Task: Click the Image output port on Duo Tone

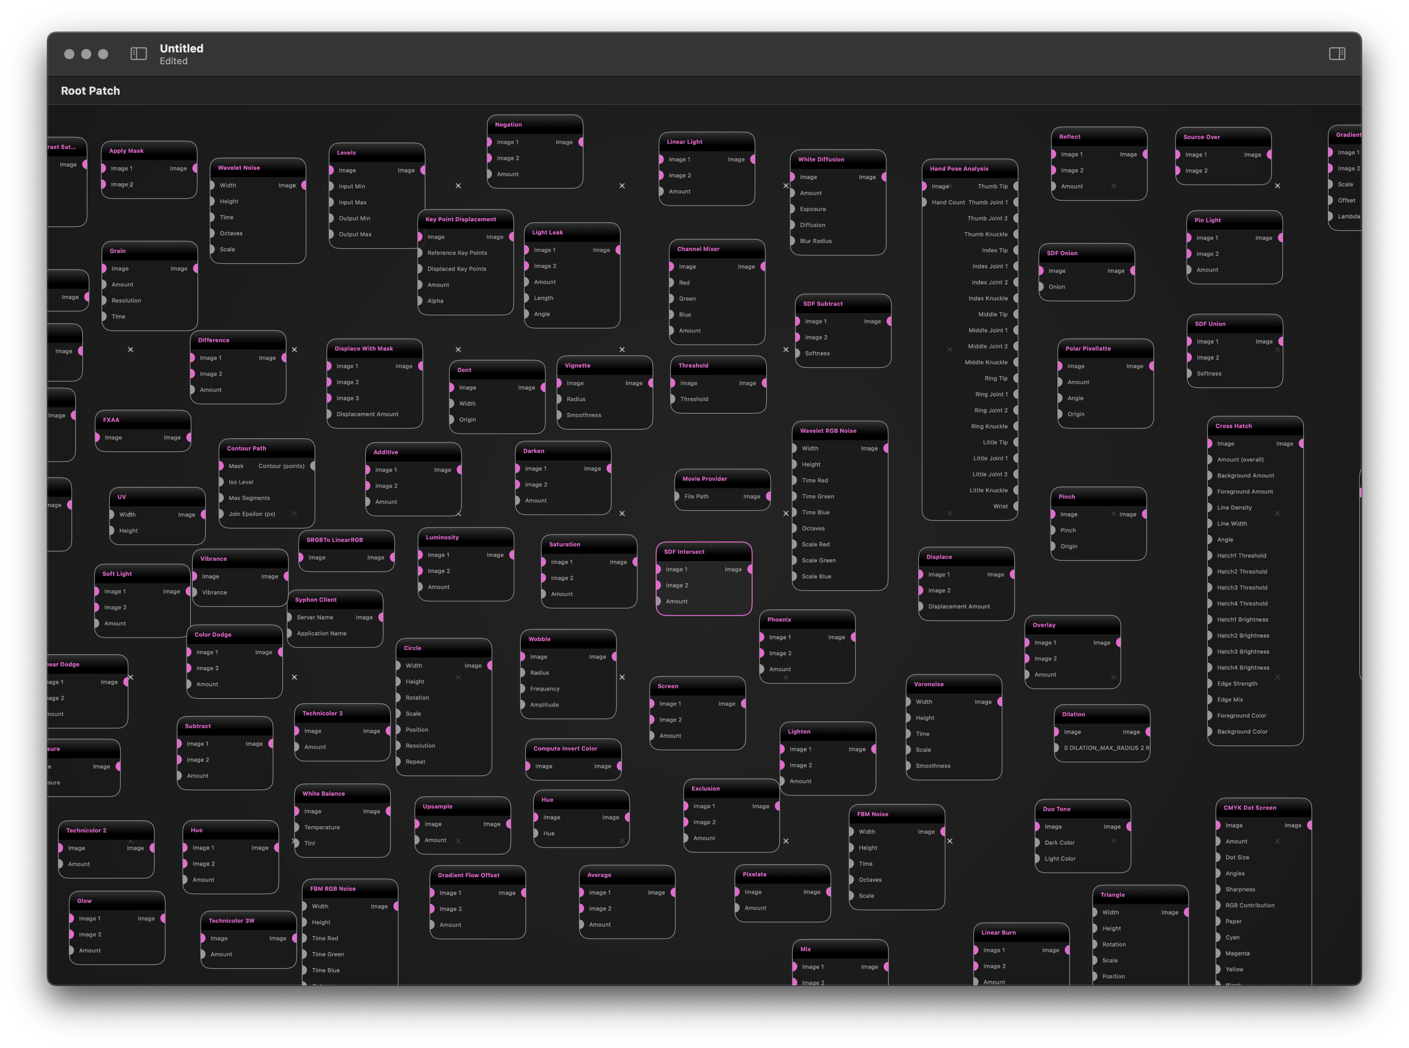Action: (x=1128, y=827)
